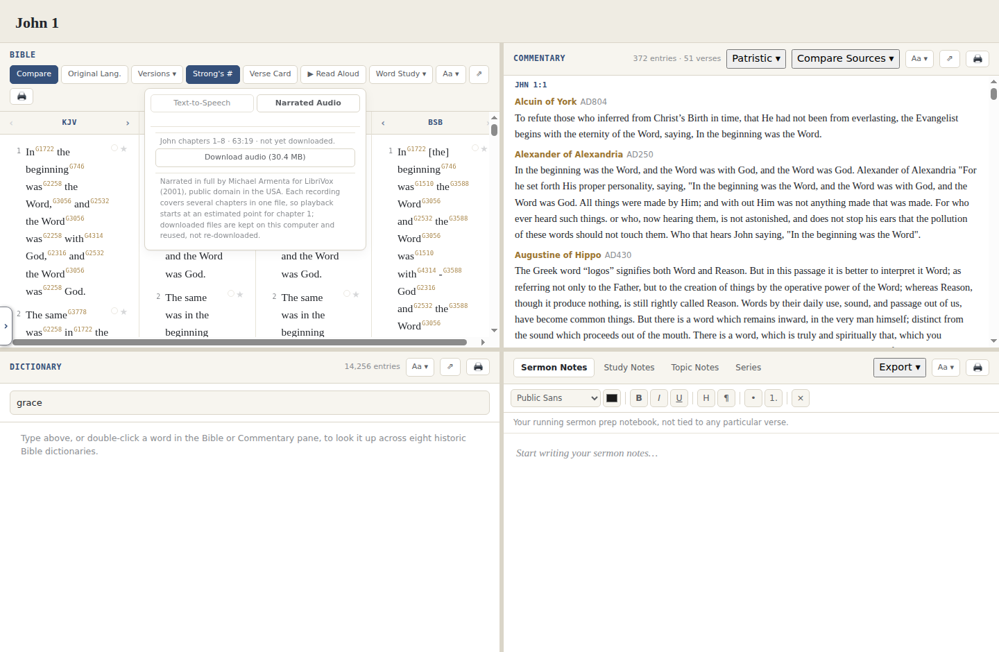
Task: Open the notes Export menu
Action: click(x=900, y=368)
